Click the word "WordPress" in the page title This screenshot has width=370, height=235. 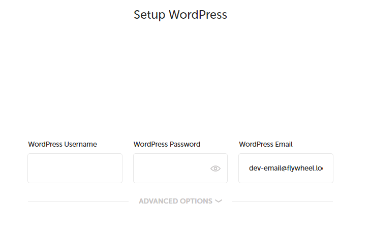[x=198, y=15]
